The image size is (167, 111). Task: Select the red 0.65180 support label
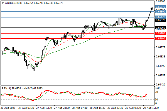(x=160, y=33)
